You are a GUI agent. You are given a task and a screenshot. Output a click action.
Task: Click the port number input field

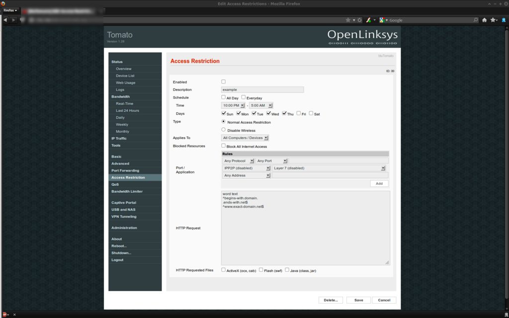339,161
